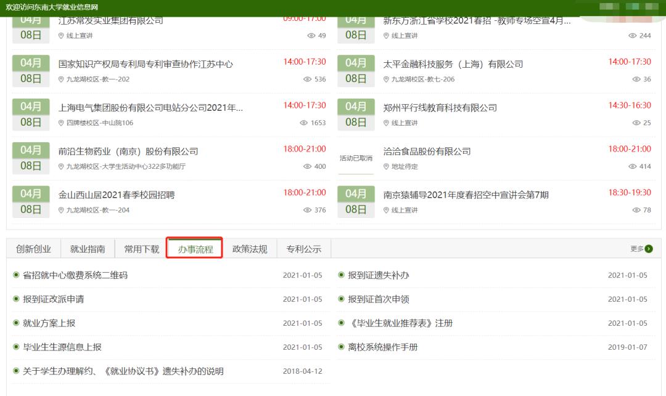666x396 pixels.
Task: Click the eye icon beside view count 400
Action: [x=308, y=167]
